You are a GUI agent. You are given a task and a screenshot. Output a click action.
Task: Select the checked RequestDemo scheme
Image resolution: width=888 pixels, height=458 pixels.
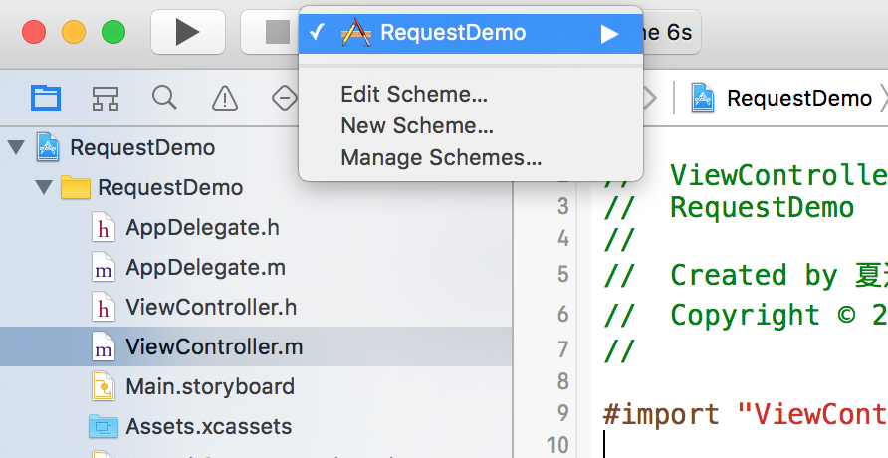[x=452, y=32]
